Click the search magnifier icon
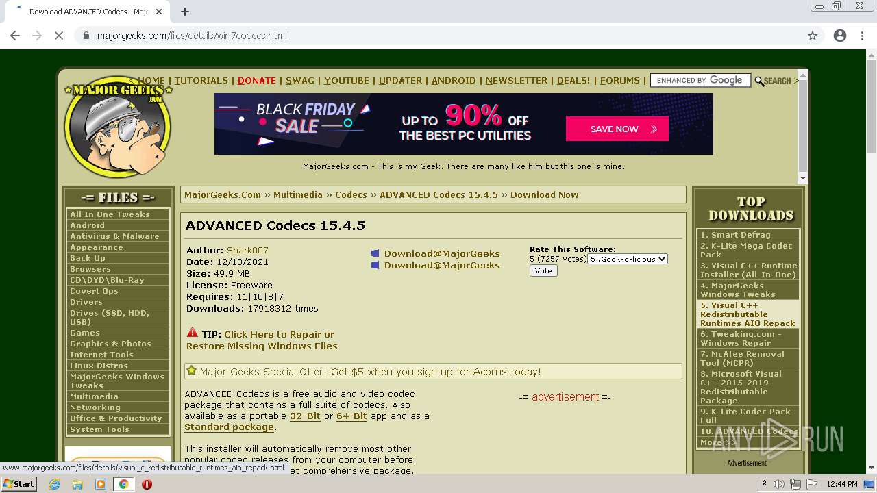 759,81
